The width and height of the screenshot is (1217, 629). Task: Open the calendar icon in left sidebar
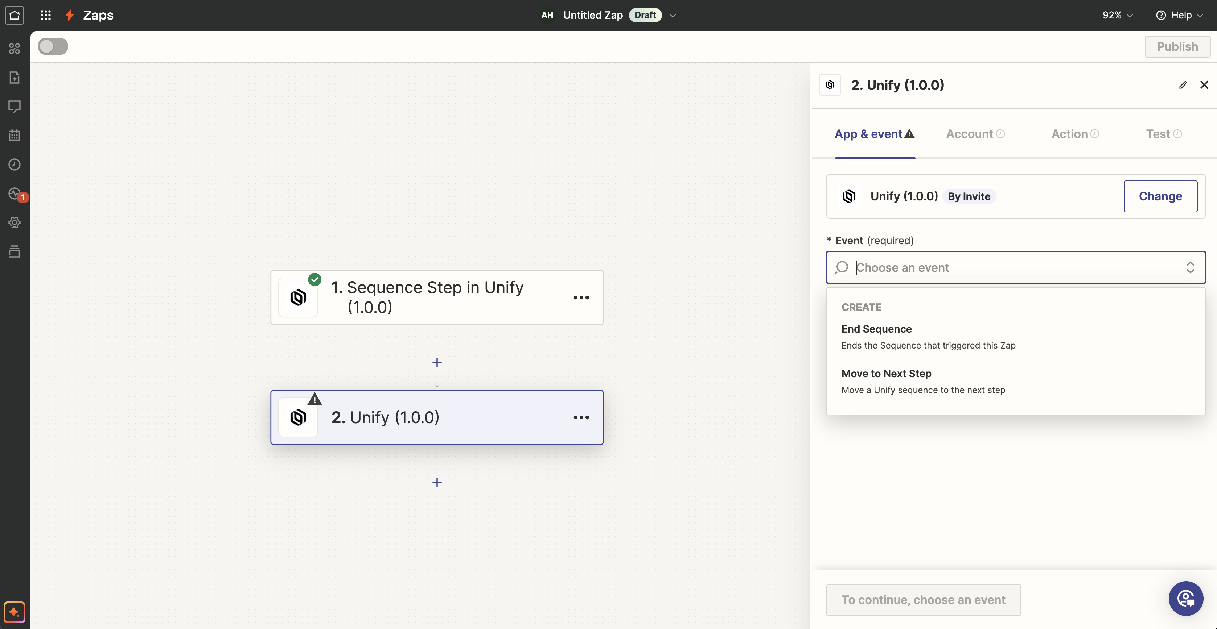pyautogui.click(x=15, y=136)
